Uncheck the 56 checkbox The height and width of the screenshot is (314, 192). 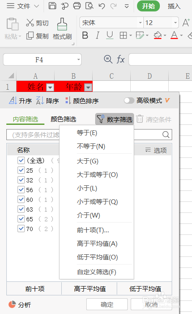21,190
